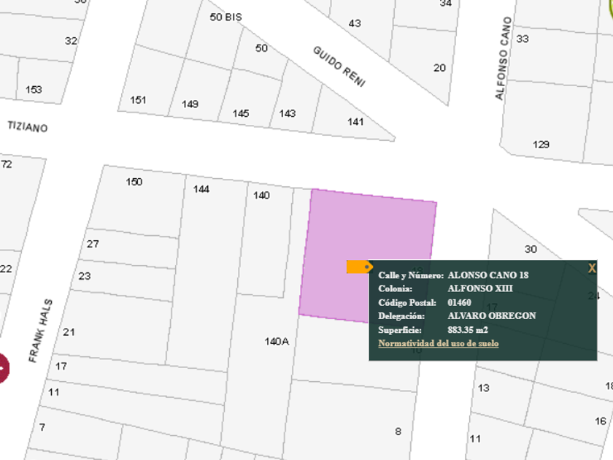The height and width of the screenshot is (460, 613).
Task: Close the parcel info popup
Action: point(592,268)
